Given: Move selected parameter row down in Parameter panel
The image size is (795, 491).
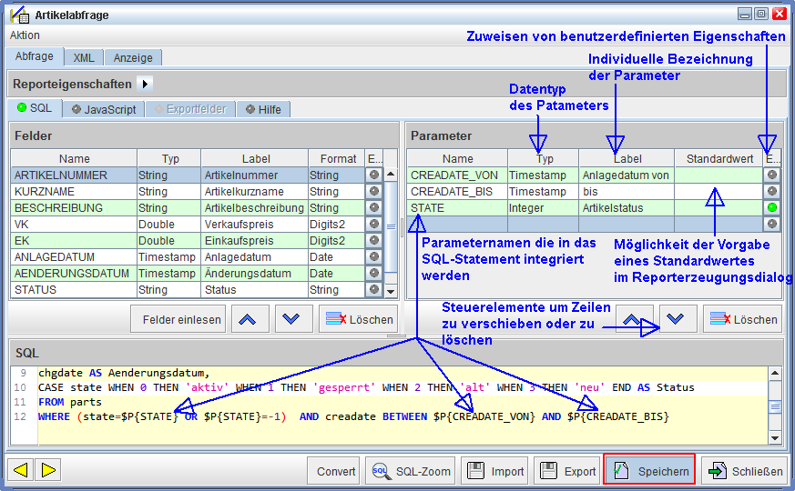Looking at the screenshot, I should coord(678,319).
